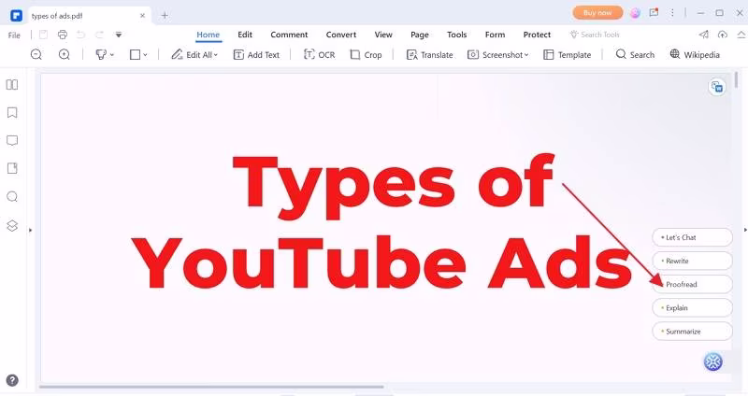Open the thumbnails panel icon in sidebar

(x=12, y=85)
